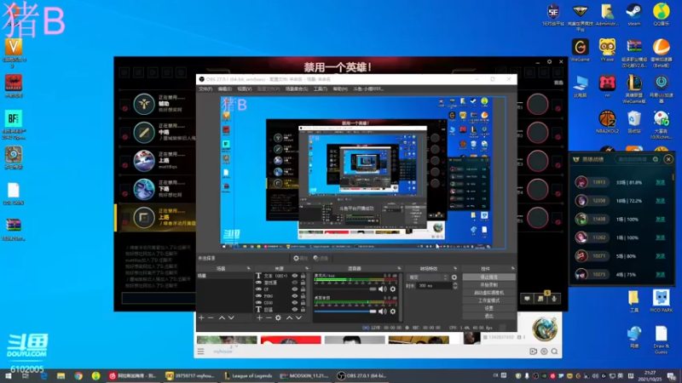The image size is (682, 383).
Task: Open the OBS 视图(V) menu
Action: tap(245, 89)
